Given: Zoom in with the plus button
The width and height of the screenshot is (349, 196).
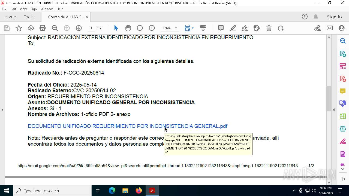Looking at the screenshot, I should [152, 28].
